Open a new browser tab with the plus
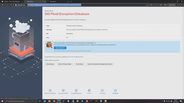The width and height of the screenshot is (184, 103). click(71, 1)
